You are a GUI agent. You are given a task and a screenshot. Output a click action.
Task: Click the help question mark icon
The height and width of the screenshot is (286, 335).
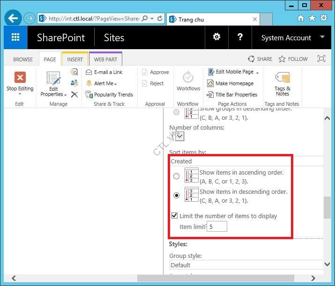click(240, 37)
